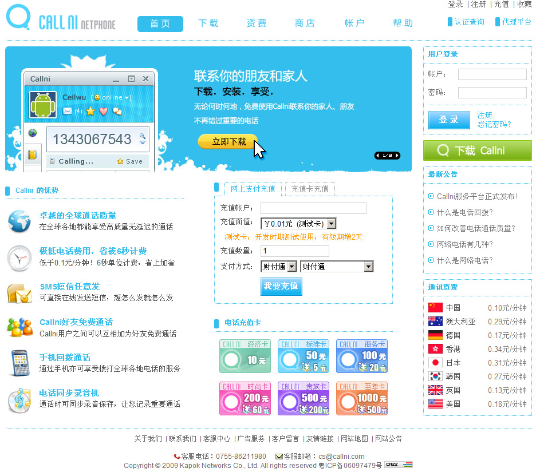The width and height of the screenshot is (536, 476).
Task: Click the 充值帐户 input field
Action: [313, 208]
